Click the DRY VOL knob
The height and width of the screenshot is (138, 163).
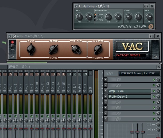point(149,17)
